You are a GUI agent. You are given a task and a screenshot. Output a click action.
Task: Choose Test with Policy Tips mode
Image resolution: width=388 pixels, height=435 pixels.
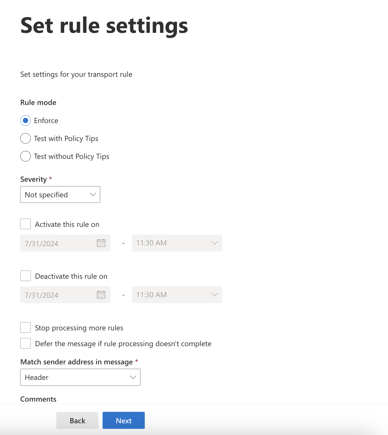(25, 138)
